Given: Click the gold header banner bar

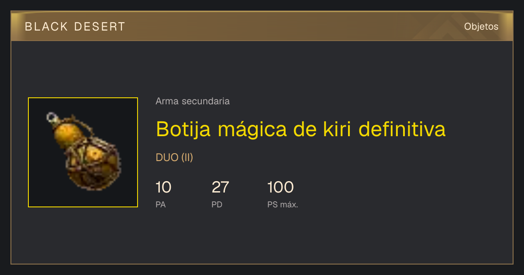Looking at the screenshot, I should click(262, 26).
